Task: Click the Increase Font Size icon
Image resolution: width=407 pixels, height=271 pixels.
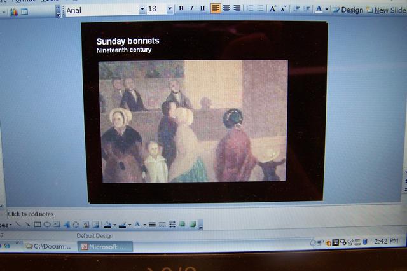Action: [x=273, y=9]
